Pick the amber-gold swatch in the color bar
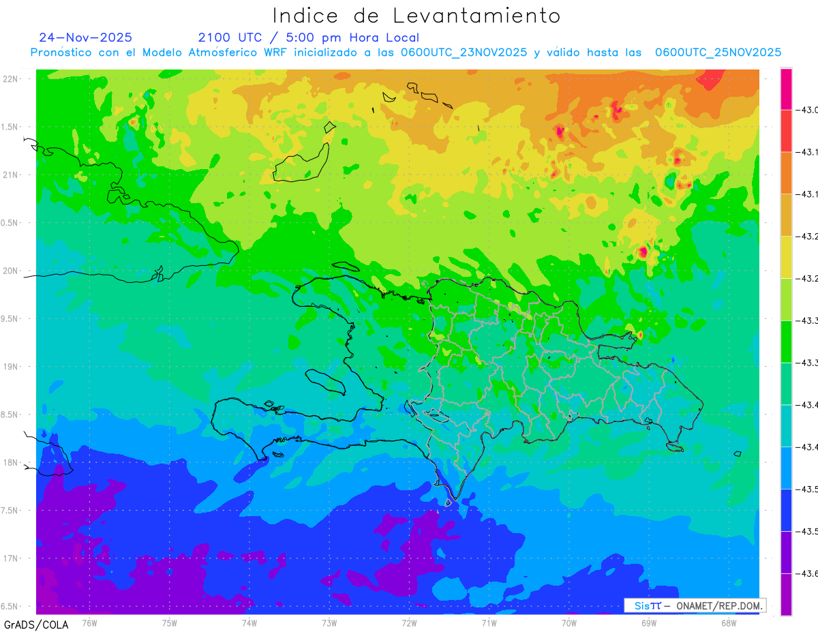Image resolution: width=818 pixels, height=632 pixels. 786,215
